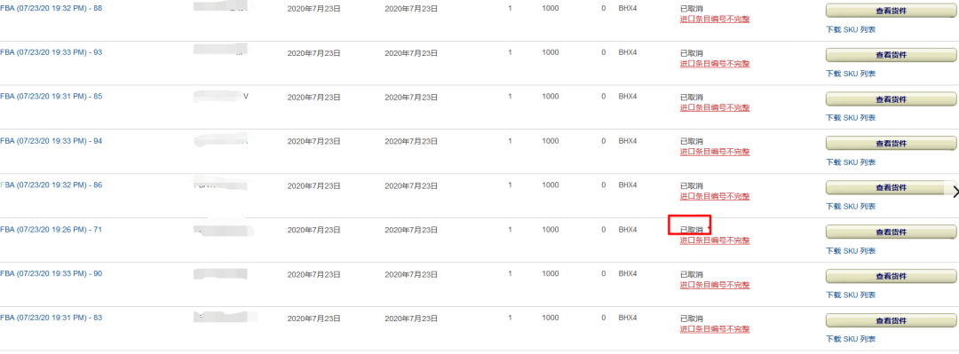This screenshot has width=959, height=354.
Task: Click 查看货件 button for shipment 90
Action: [891, 276]
